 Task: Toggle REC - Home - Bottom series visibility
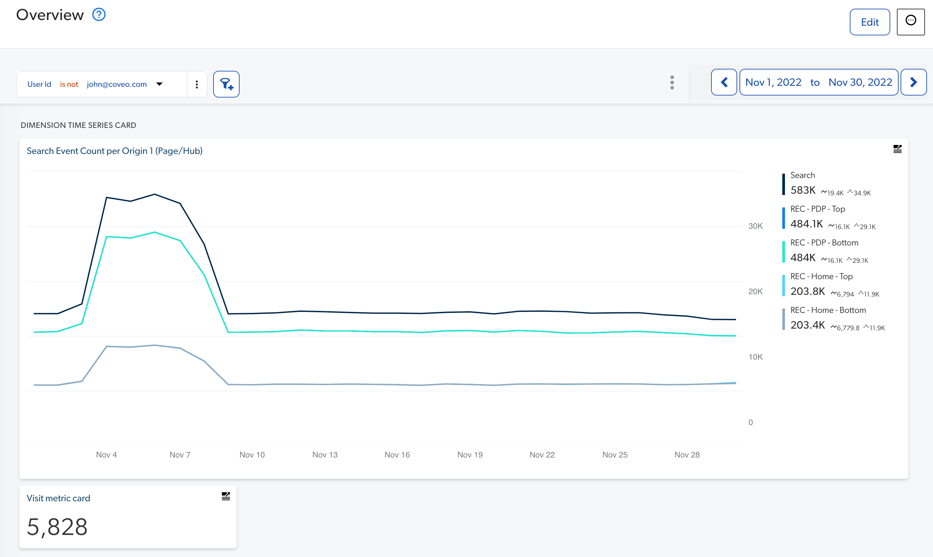pyautogui.click(x=828, y=310)
